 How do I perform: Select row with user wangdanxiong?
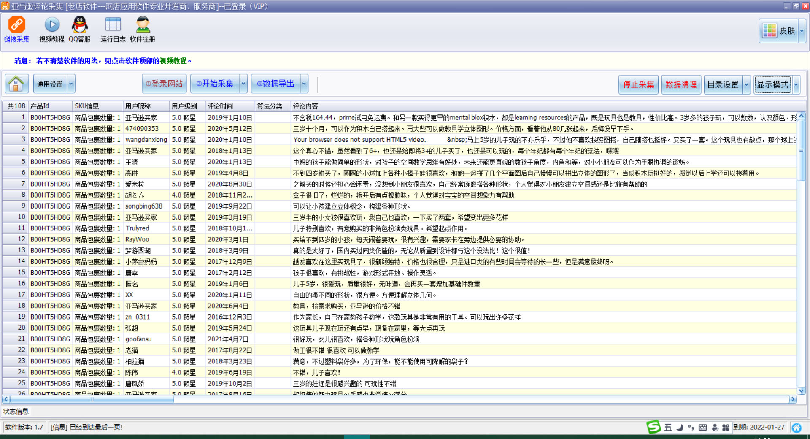400,140
